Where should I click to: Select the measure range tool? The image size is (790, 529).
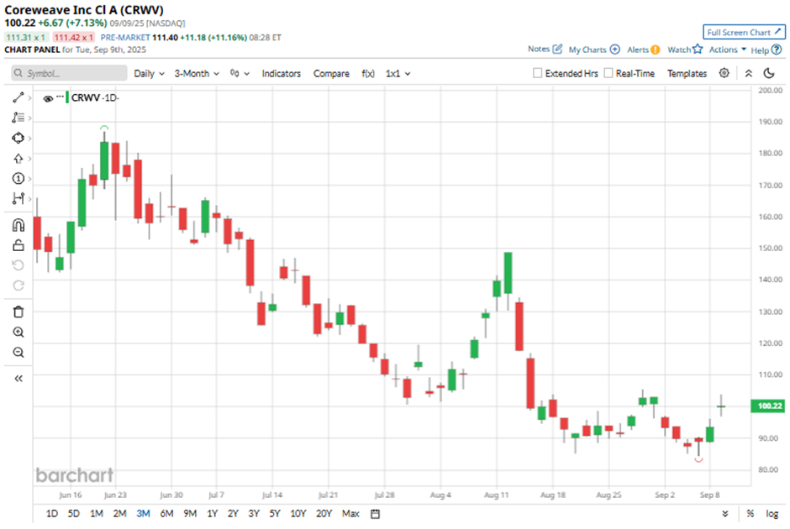[x=18, y=199]
